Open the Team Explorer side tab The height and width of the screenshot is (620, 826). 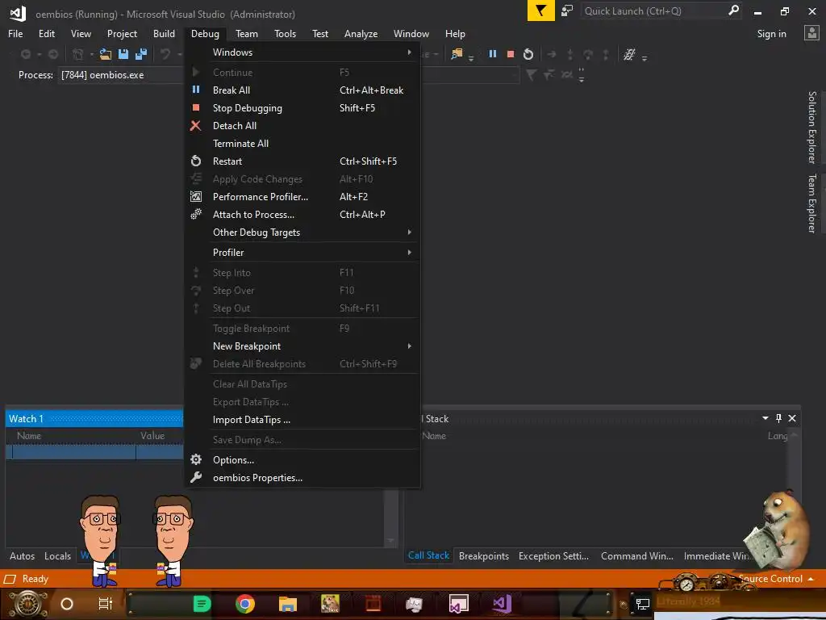coord(811,203)
